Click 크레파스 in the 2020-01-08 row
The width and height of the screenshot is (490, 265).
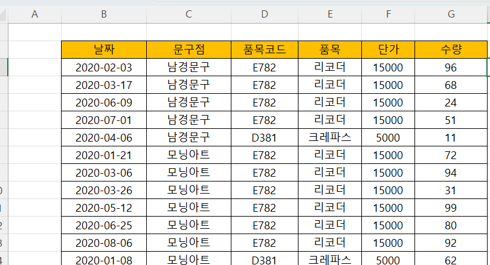click(330, 260)
